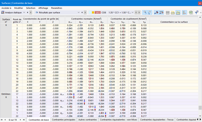Click the grey table grid icon
This screenshot has width=202, height=122.
(x=168, y=13)
